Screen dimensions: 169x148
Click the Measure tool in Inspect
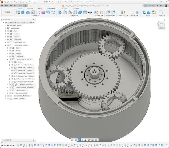(x=132, y=12)
